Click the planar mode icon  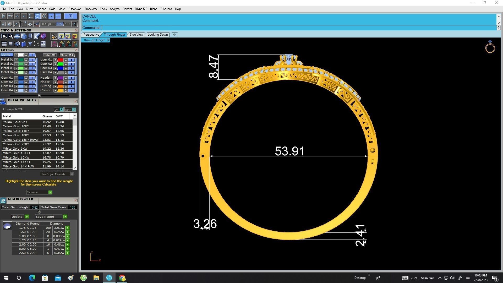30,24
